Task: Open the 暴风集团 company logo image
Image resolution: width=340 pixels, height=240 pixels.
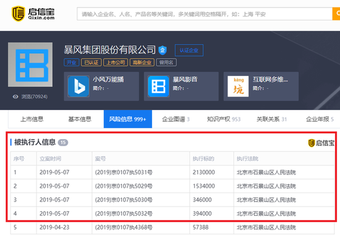Action: (30, 65)
